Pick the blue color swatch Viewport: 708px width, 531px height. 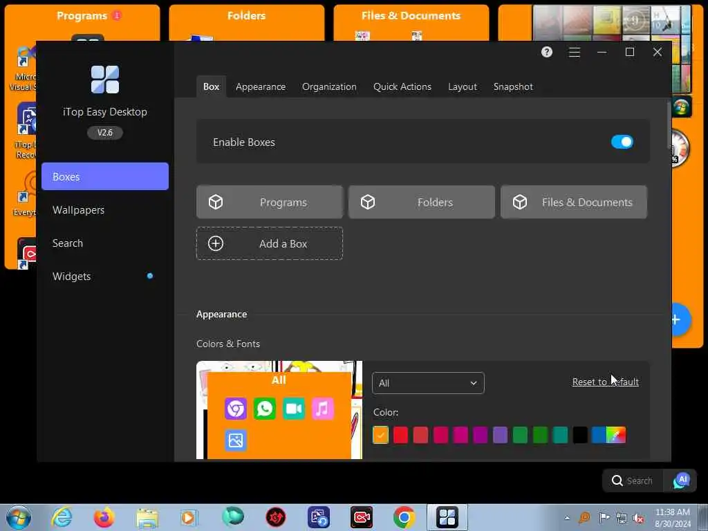point(599,435)
